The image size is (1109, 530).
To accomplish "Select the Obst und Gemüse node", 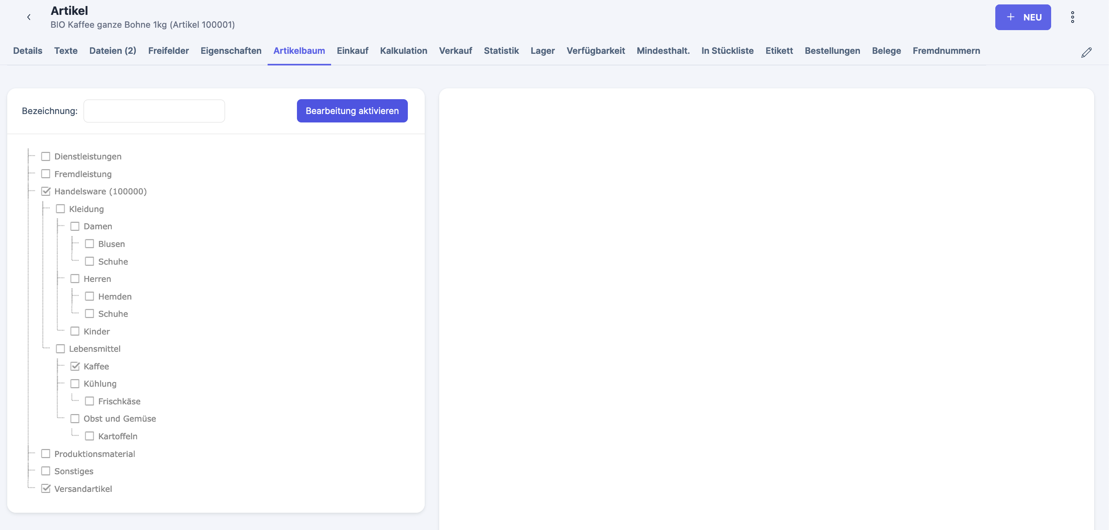I will click(119, 418).
